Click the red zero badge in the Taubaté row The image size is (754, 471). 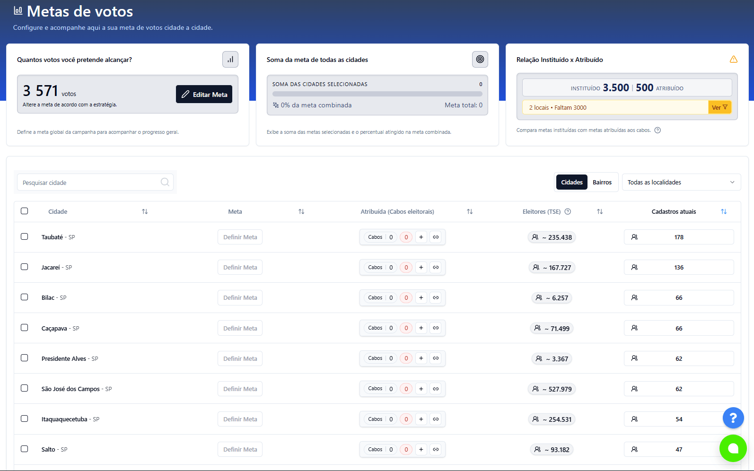(406, 237)
